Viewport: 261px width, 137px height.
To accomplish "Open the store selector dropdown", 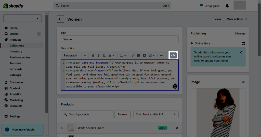I will [x=22, y=18].
